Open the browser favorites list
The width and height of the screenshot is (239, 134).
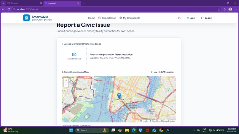225,9
